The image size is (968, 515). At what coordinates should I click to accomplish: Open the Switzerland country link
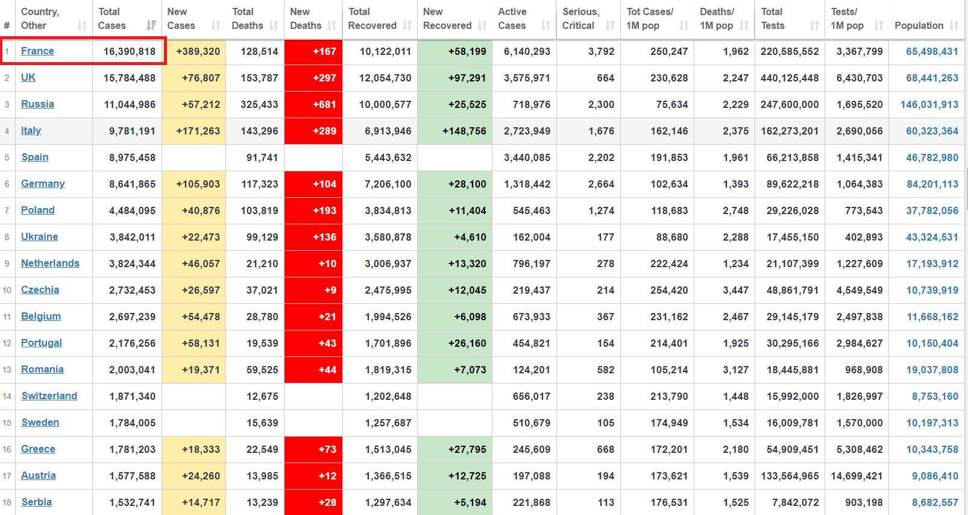pyautogui.click(x=49, y=396)
